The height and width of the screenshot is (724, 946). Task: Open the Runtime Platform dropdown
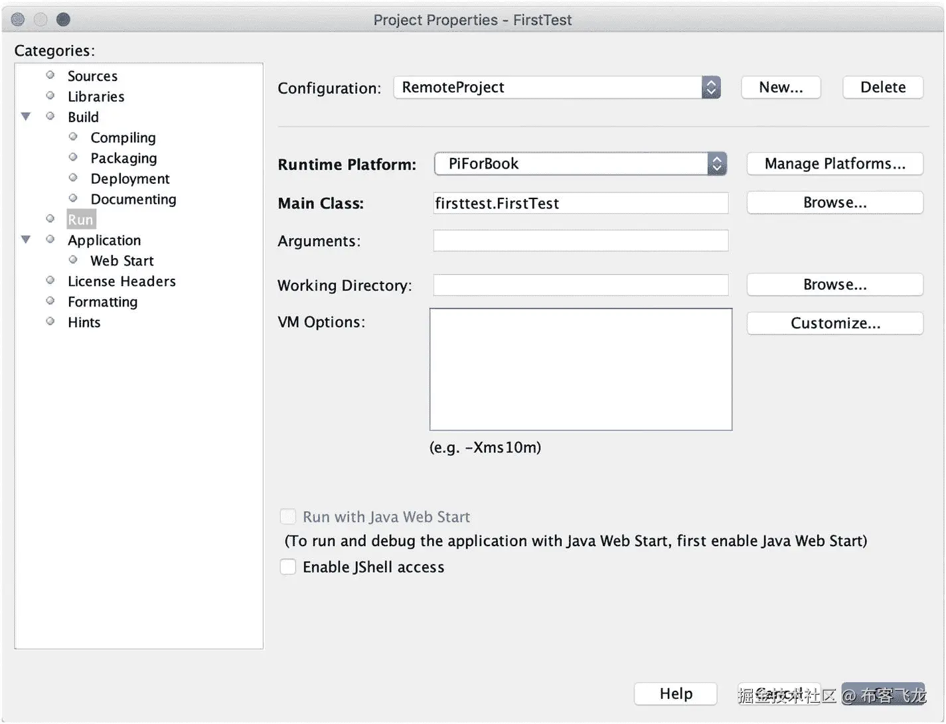(716, 164)
